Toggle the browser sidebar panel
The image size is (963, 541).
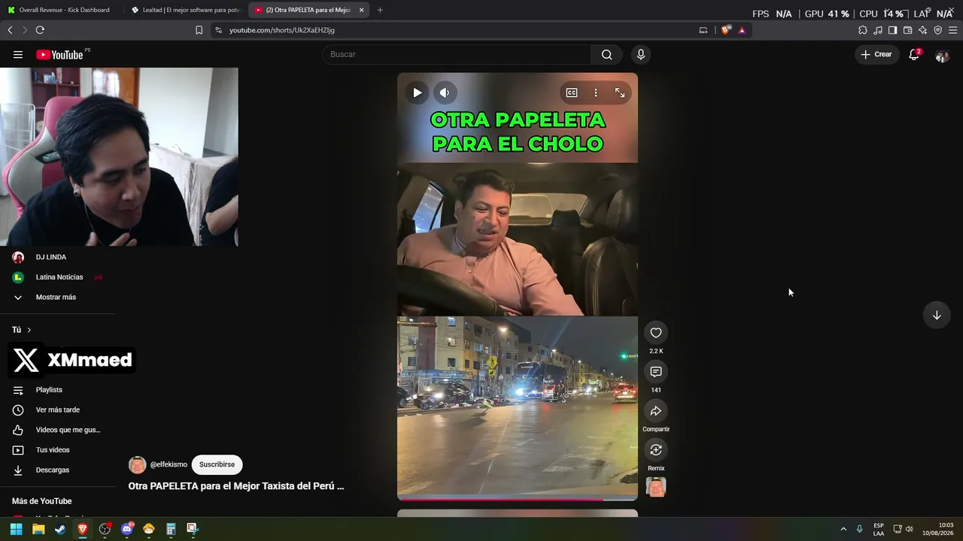892,30
